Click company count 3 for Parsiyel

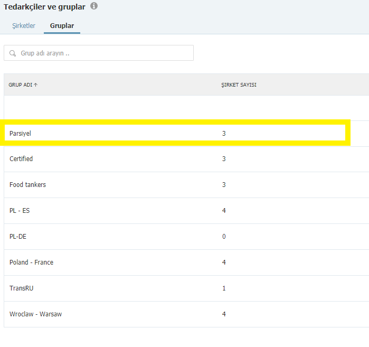[224, 134]
